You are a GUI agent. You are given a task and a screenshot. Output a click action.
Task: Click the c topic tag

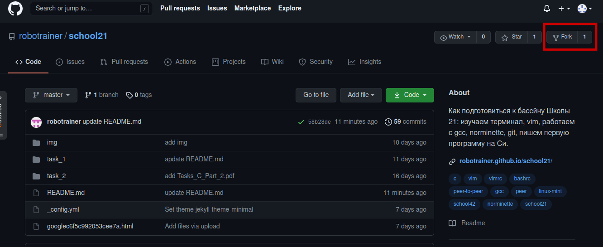click(455, 179)
